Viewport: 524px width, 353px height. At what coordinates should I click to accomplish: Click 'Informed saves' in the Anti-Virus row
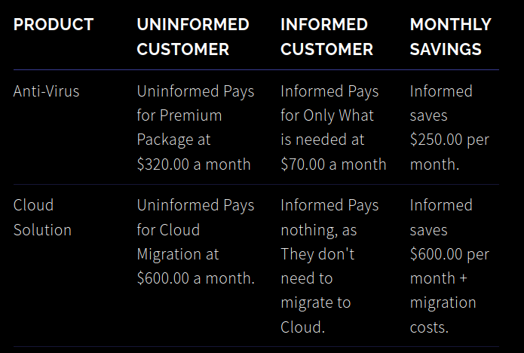coord(441,103)
